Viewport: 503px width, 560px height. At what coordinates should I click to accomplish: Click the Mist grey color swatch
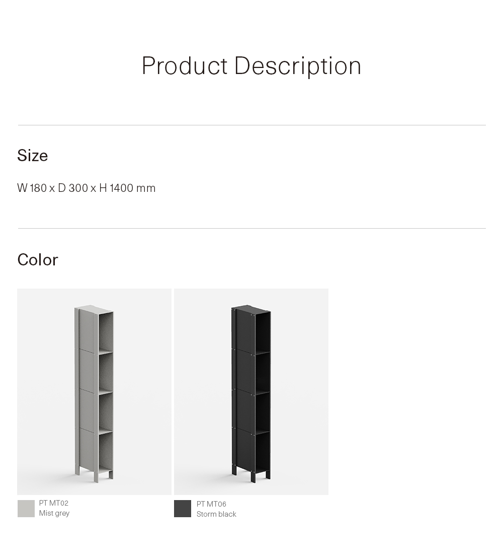[26, 508]
